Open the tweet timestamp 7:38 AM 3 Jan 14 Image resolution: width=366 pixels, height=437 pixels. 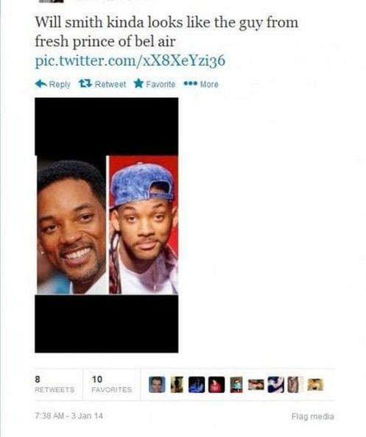[x=69, y=416]
